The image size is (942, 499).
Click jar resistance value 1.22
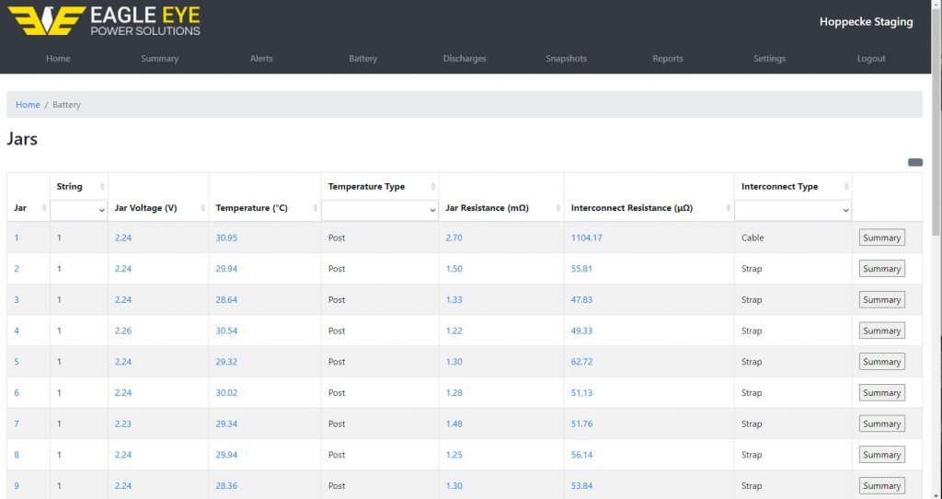pos(454,331)
